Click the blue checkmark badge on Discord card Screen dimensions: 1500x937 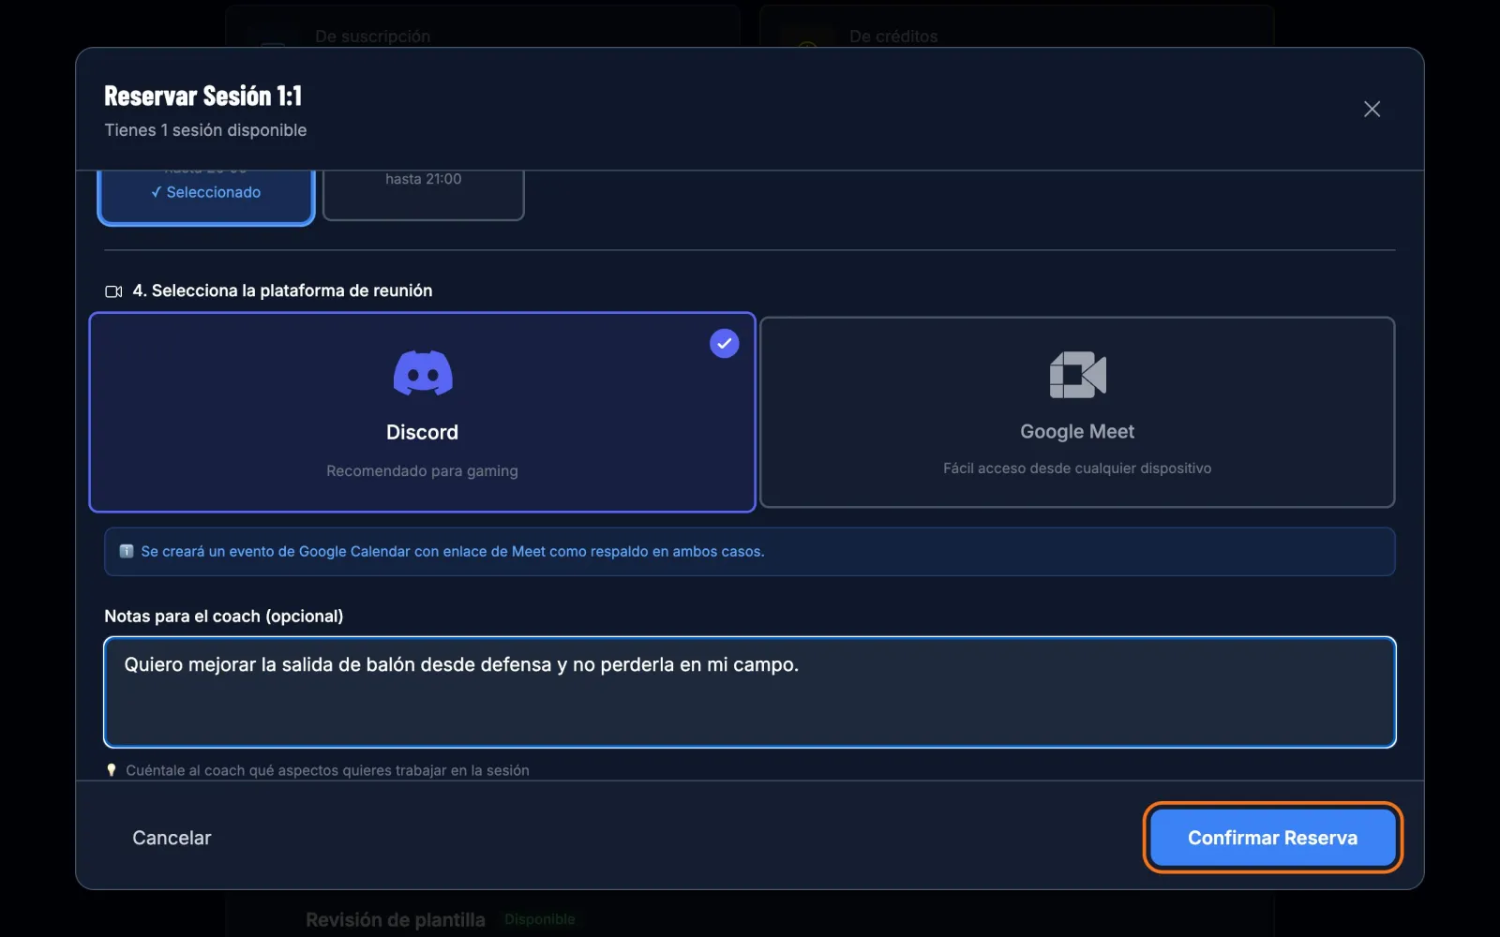(x=724, y=344)
